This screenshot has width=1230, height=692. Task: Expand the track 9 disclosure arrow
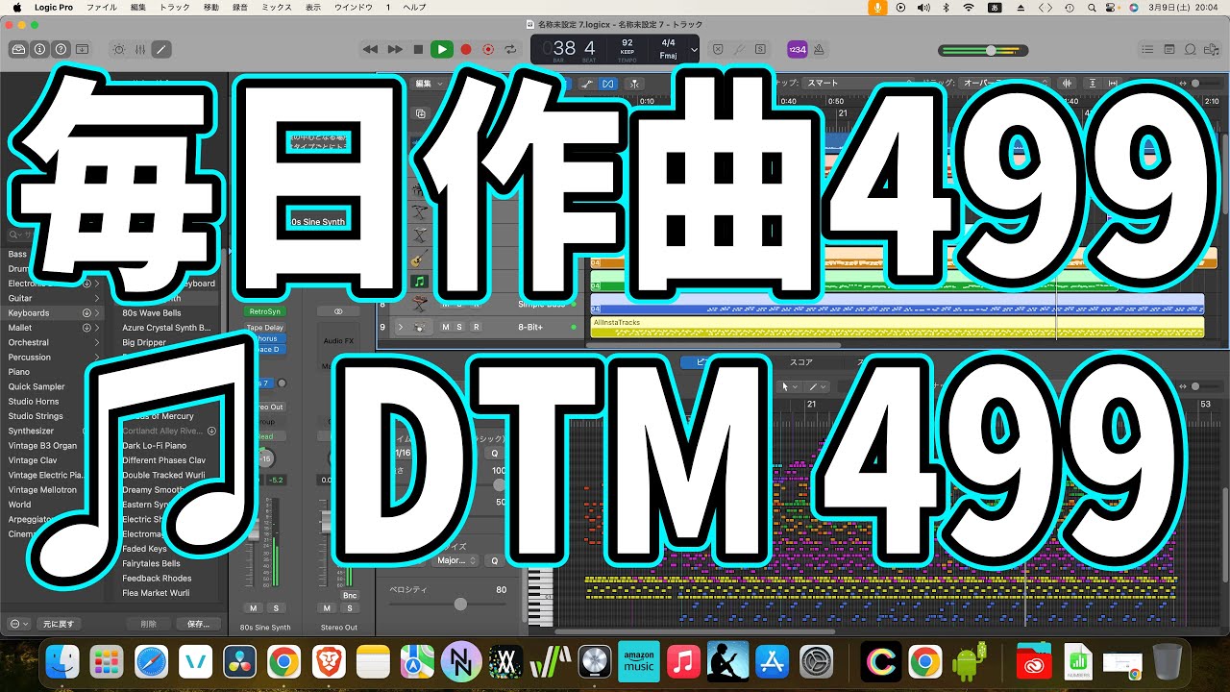(x=400, y=327)
